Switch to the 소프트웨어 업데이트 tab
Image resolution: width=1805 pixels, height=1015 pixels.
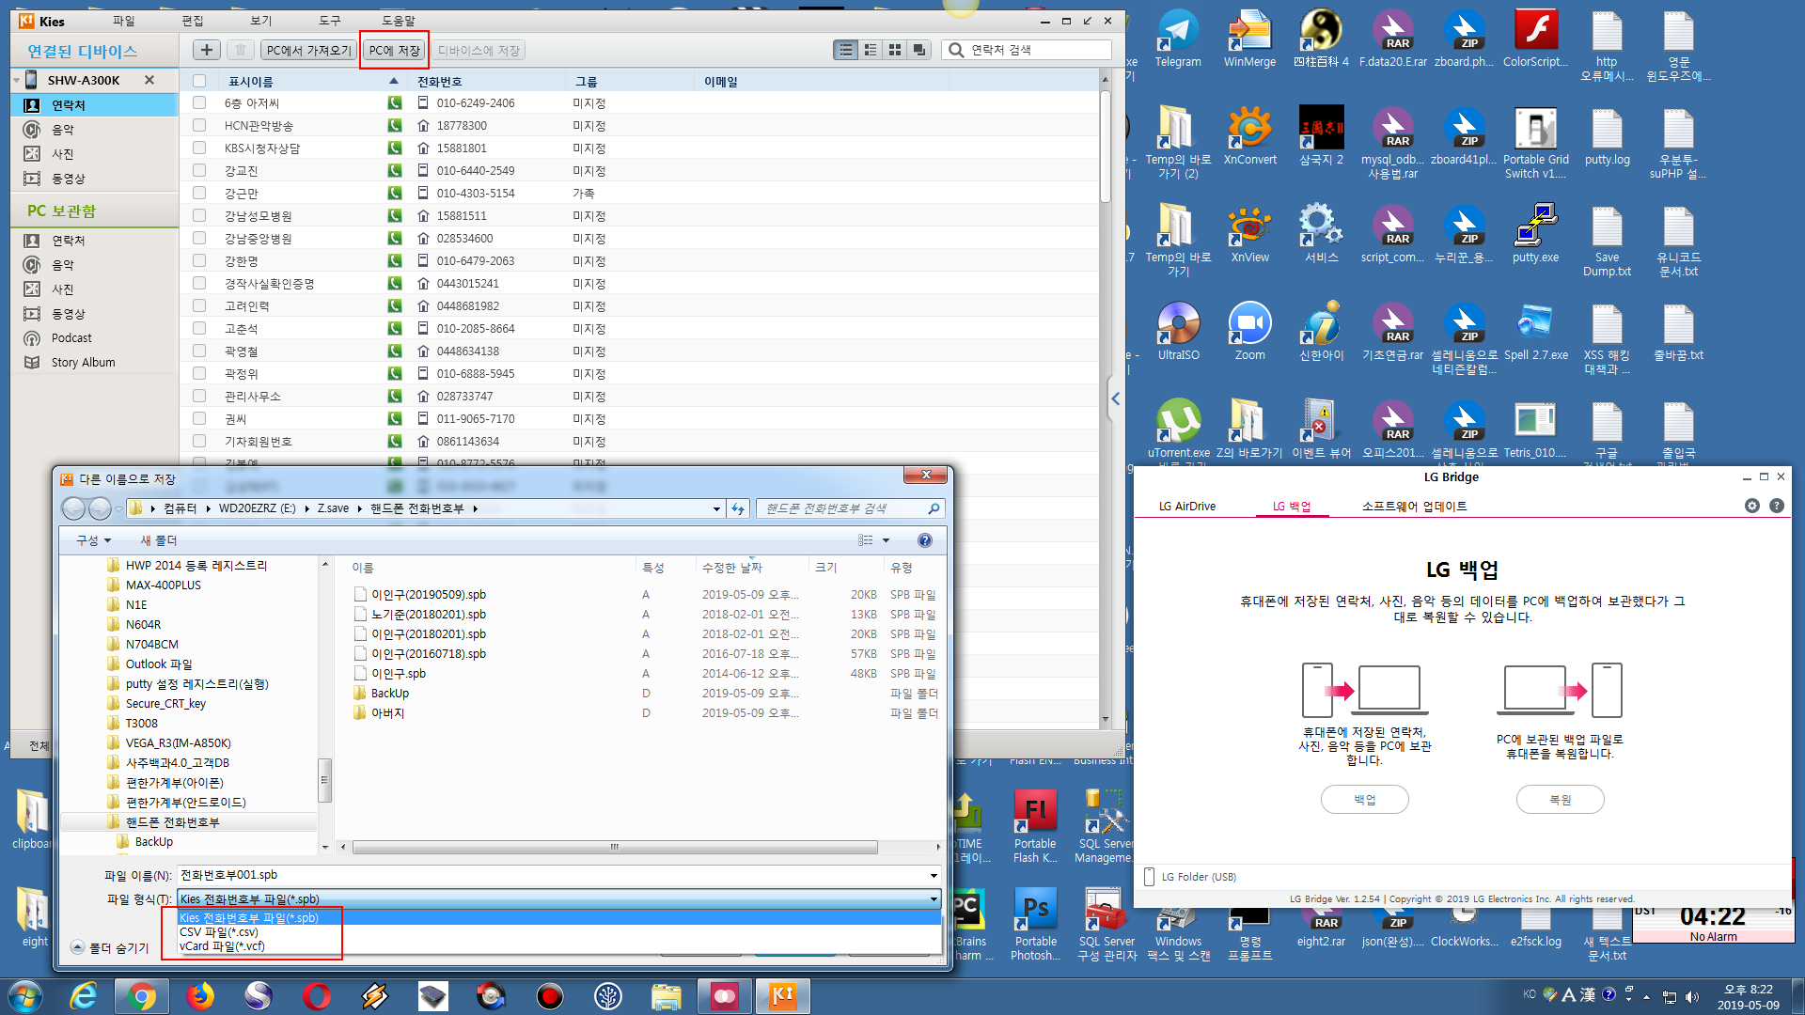[x=1414, y=507]
